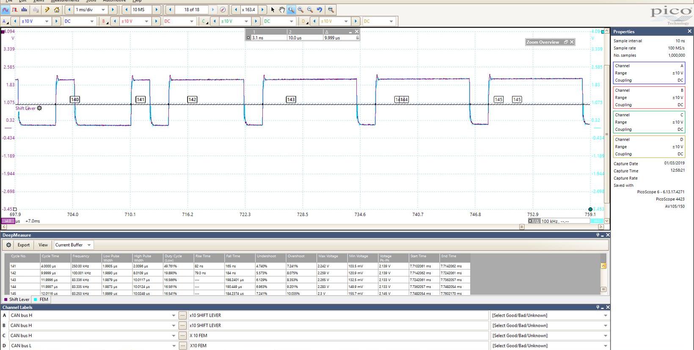694x350 pixels.
Task: Choose the zoom-in tool
Action: (300, 9)
